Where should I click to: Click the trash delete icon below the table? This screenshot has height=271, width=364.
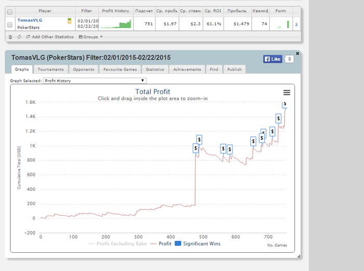[10, 37]
